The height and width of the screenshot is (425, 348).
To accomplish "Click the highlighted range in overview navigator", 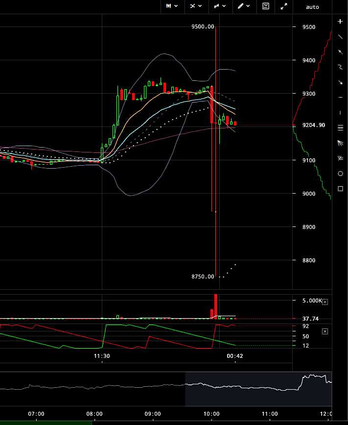I will point(258,389).
